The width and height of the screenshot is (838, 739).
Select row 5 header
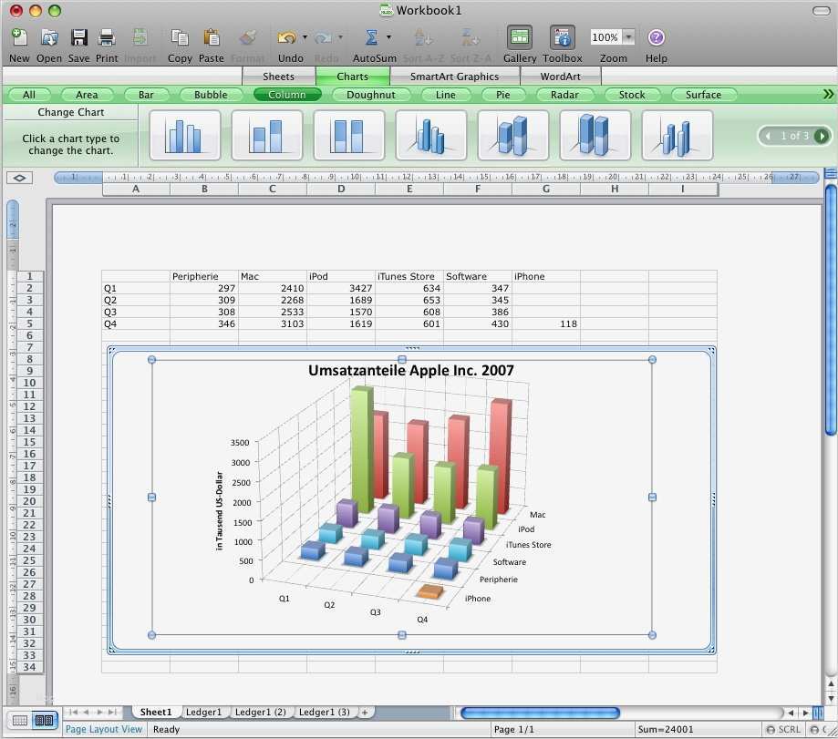pos(29,323)
